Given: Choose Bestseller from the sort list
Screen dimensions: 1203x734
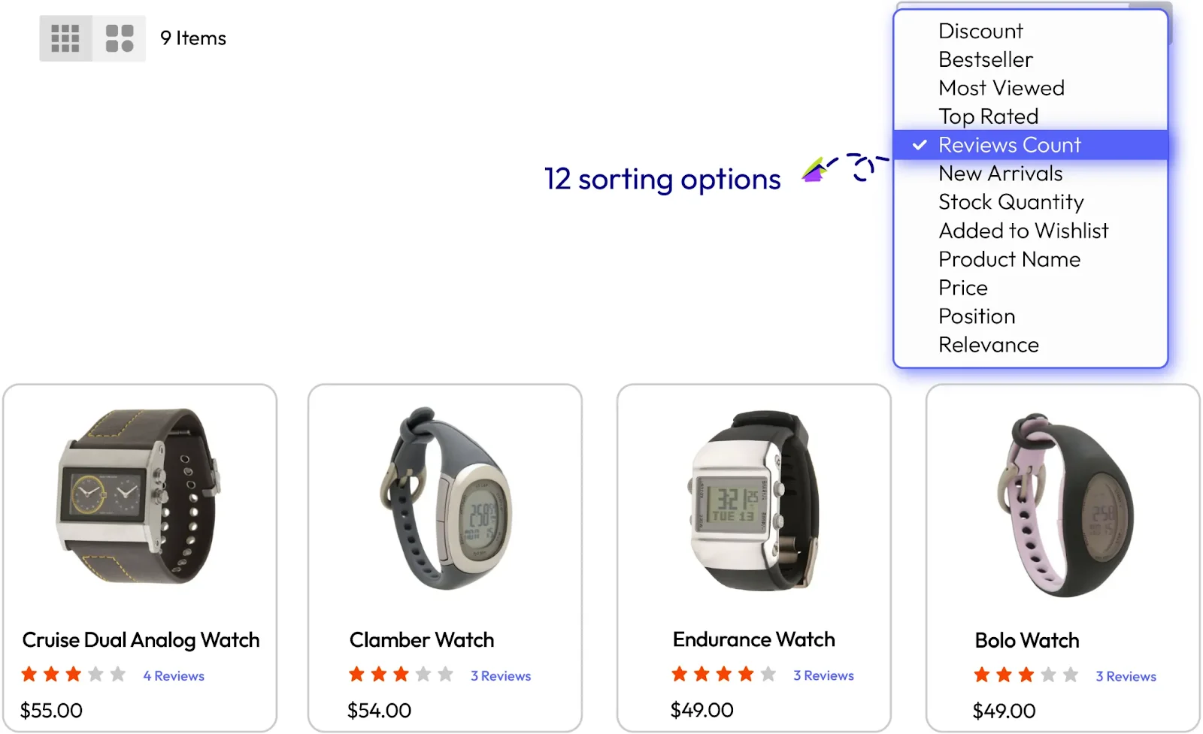Looking at the screenshot, I should 985,60.
